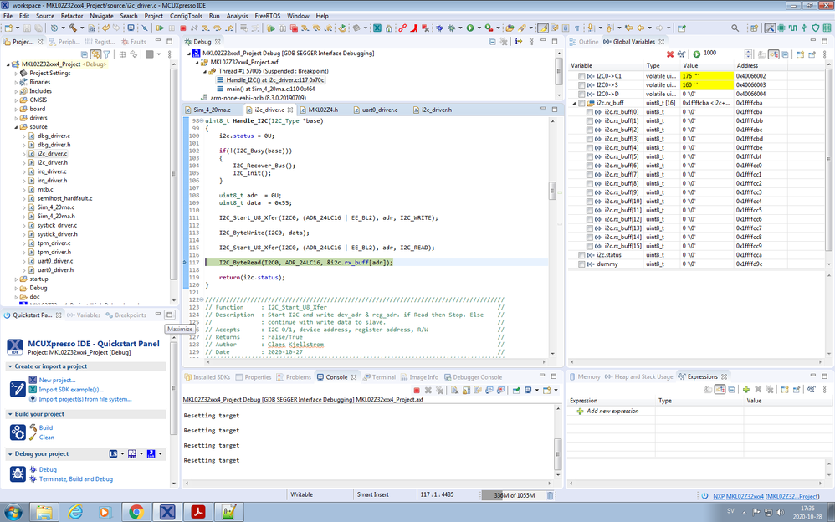Collapse the 'Build your project' section
Viewport: 835px width, 522px height.
(x=9, y=414)
